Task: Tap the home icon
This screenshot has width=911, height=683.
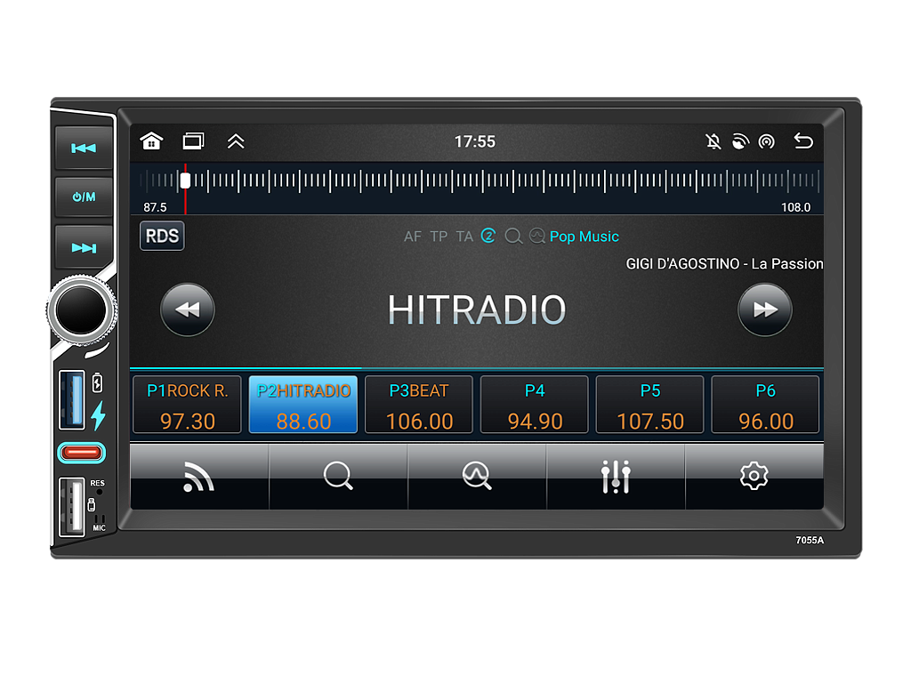Action: (151, 141)
